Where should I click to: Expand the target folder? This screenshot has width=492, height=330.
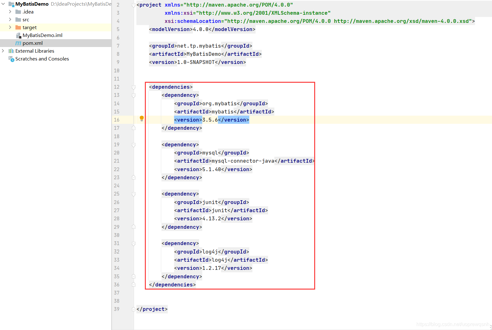tap(10, 28)
